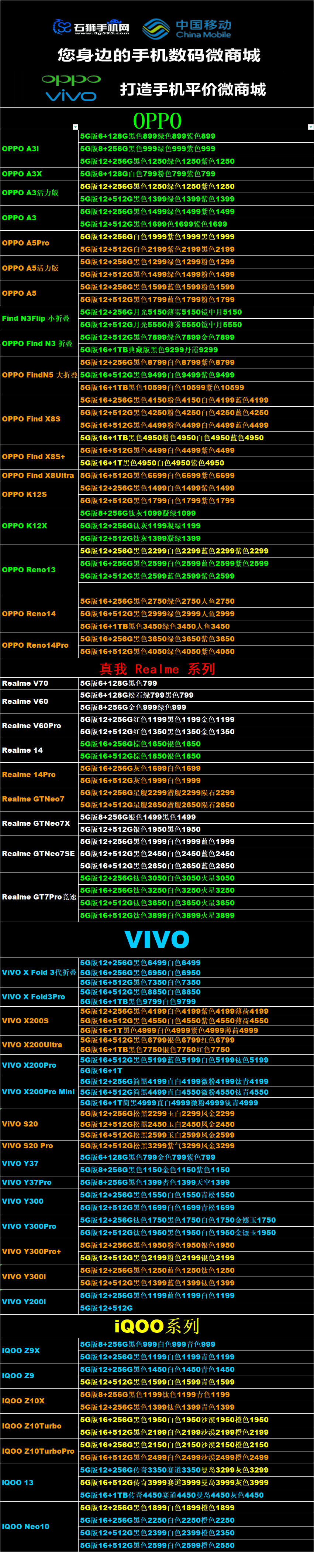
Task: Select the blue VIVO section header
Action: pyautogui.click(x=157, y=939)
